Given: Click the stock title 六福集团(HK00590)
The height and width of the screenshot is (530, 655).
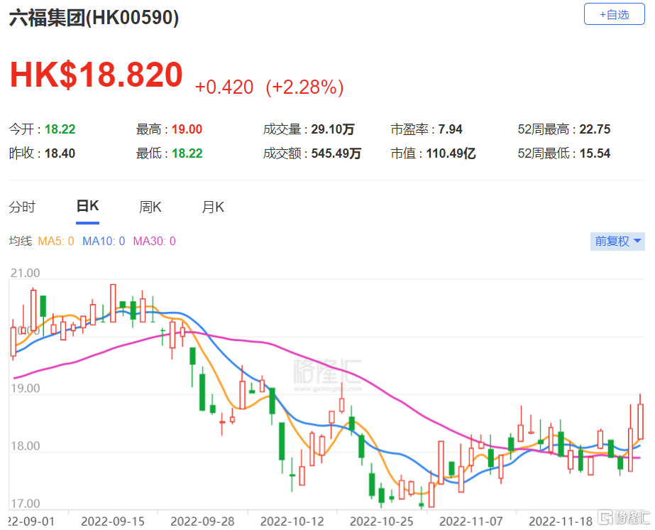Looking at the screenshot, I should coord(94,18).
